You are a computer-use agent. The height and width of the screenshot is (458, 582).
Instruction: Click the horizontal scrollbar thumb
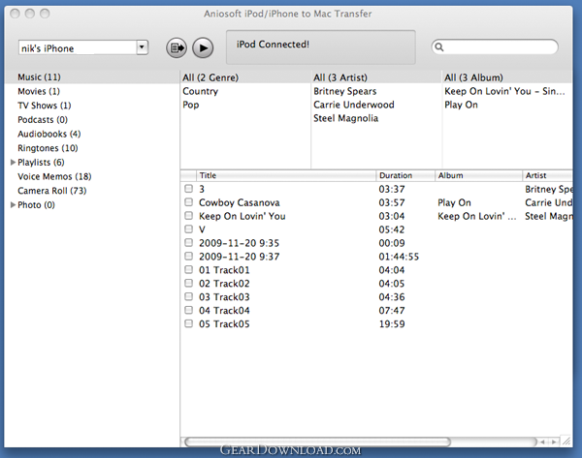[317, 442]
